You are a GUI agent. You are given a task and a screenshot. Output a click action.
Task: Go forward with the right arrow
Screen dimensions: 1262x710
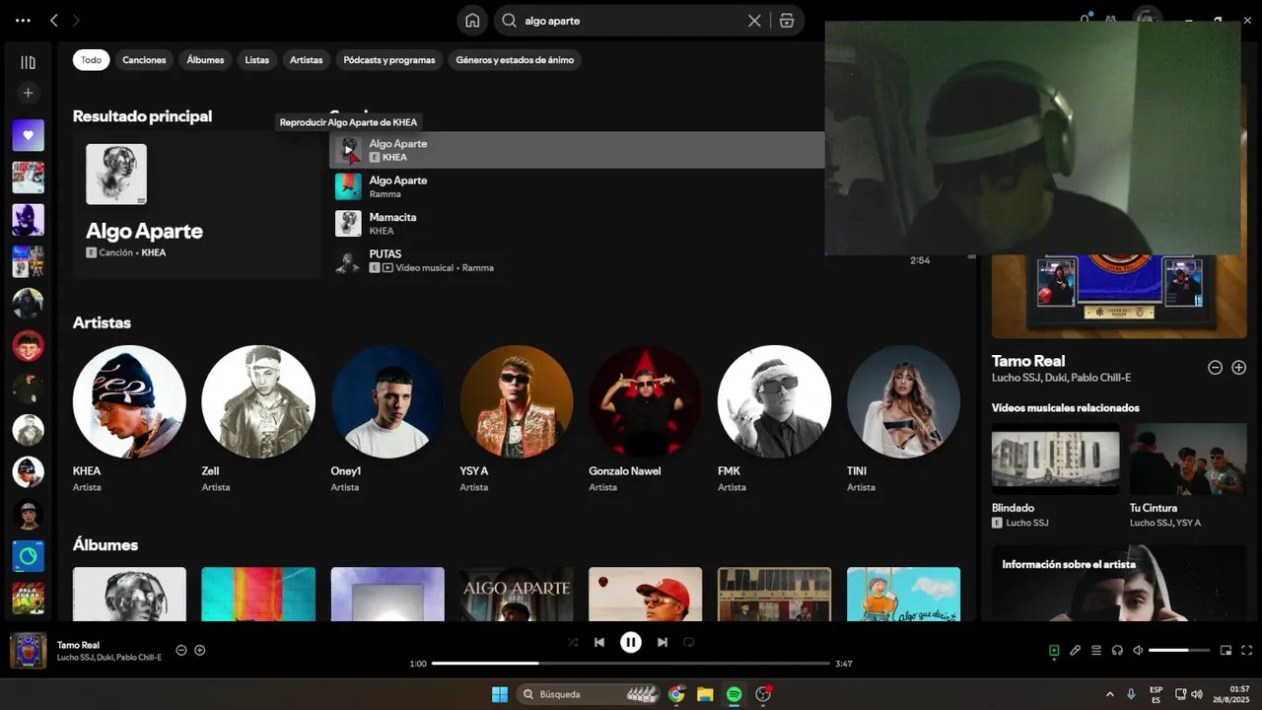(76, 20)
